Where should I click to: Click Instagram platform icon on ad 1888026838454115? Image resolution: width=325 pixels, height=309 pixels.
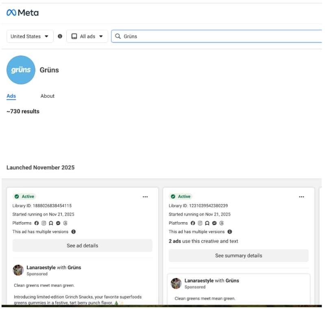click(44, 223)
